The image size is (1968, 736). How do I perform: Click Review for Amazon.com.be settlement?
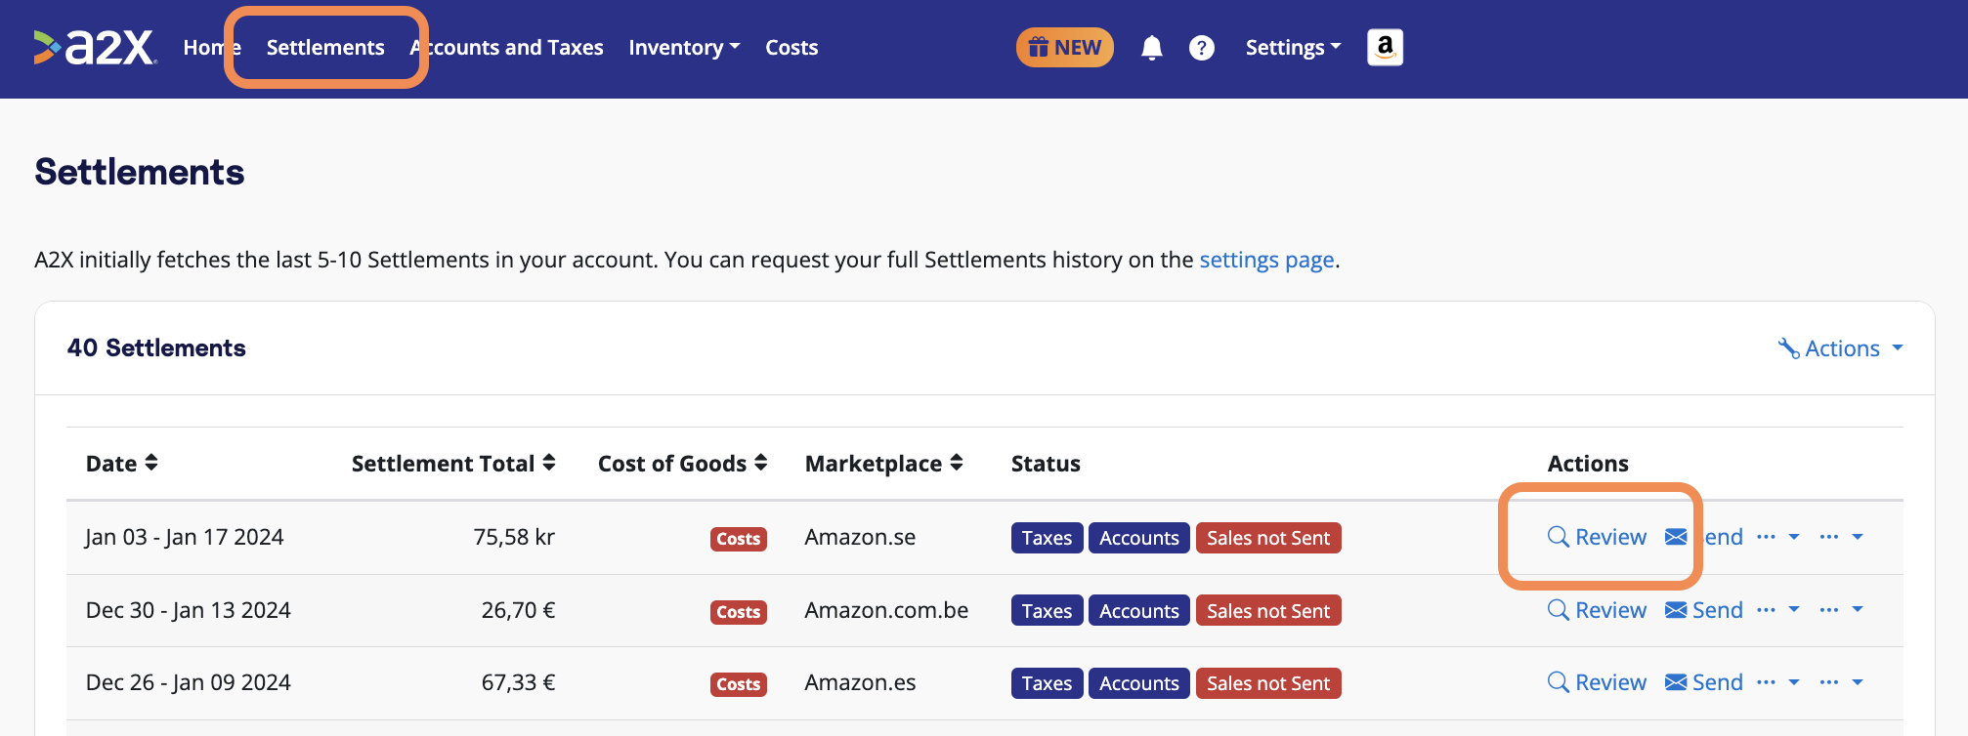[1598, 610]
